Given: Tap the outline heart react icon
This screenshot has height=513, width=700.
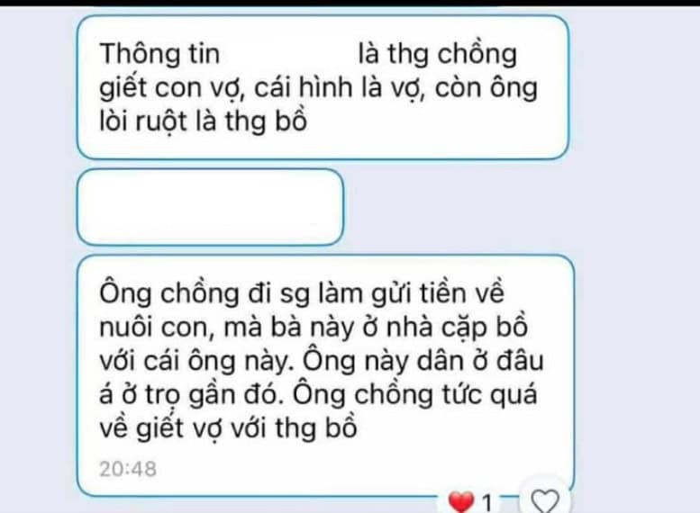Looking at the screenshot, I should [546, 501].
